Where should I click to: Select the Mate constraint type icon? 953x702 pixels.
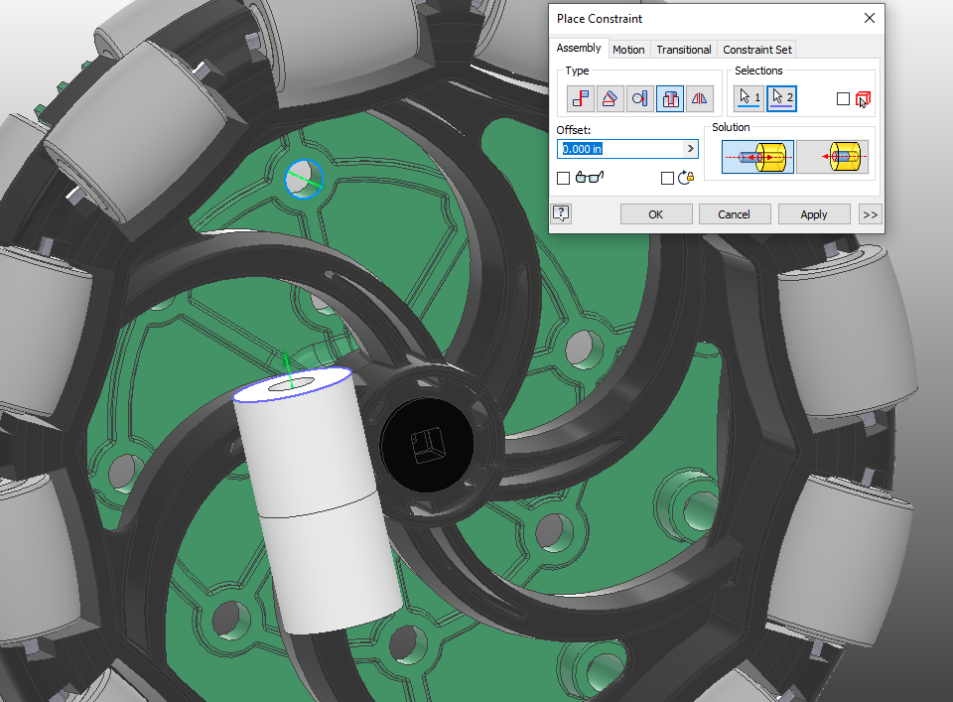point(581,98)
